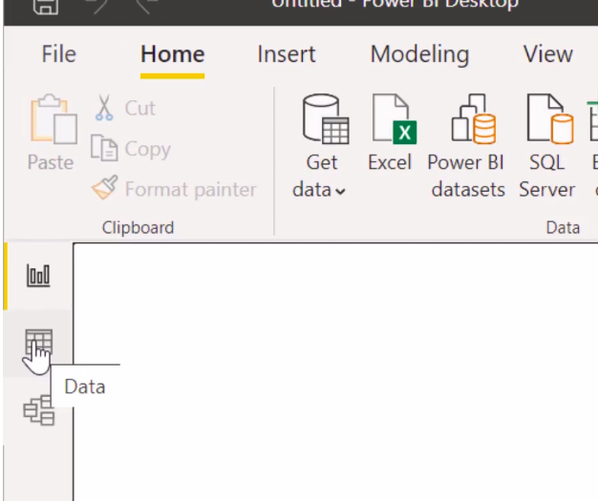The image size is (598, 501).
Task: Select the Format painter brush
Action: tap(174, 189)
